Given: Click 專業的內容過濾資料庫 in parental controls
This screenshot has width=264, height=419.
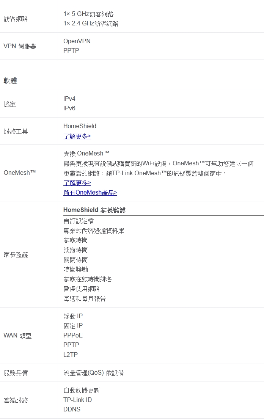Looking at the screenshot, I should pos(94,231).
